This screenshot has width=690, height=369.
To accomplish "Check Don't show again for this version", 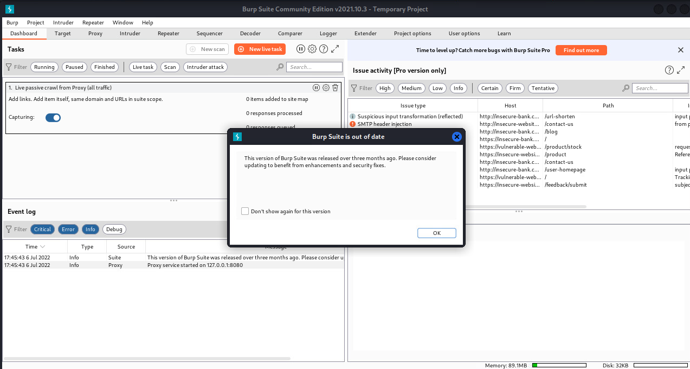I will [x=245, y=211].
